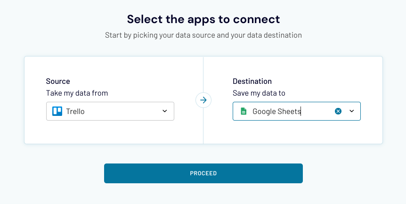Image resolution: width=406 pixels, height=204 pixels.
Task: Click the bold Destination label
Action: (x=252, y=81)
